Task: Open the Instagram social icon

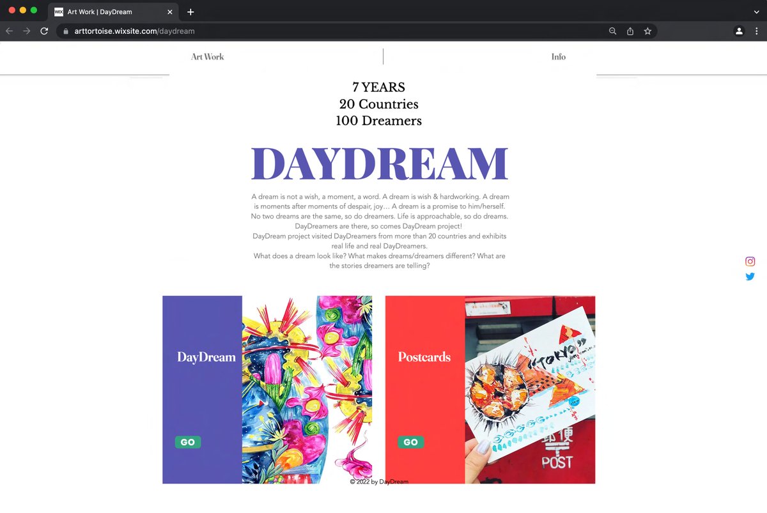Action: pyautogui.click(x=750, y=261)
